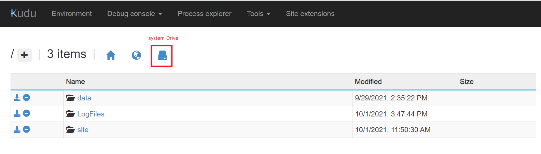This screenshot has height=154, width=541.
Task: Download the site folder
Action: pos(17,129)
